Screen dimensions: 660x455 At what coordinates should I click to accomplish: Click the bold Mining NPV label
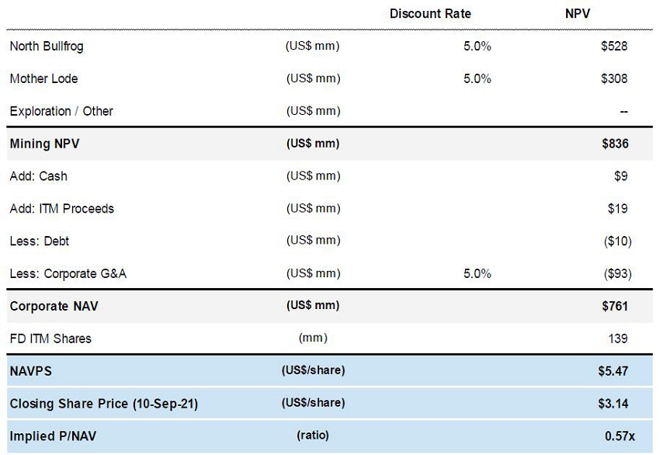point(43,144)
